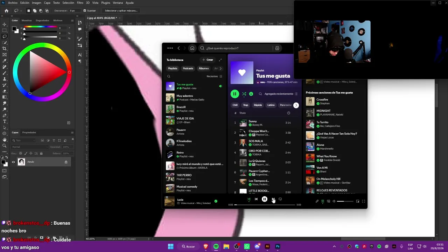Open Illustrator from the taskbar
The width and height of the screenshot is (448, 252).
(x=267, y=246)
